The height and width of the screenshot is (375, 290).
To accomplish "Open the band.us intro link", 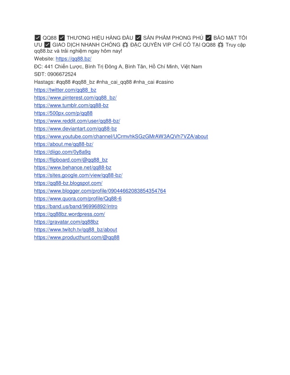I will click(76, 206).
